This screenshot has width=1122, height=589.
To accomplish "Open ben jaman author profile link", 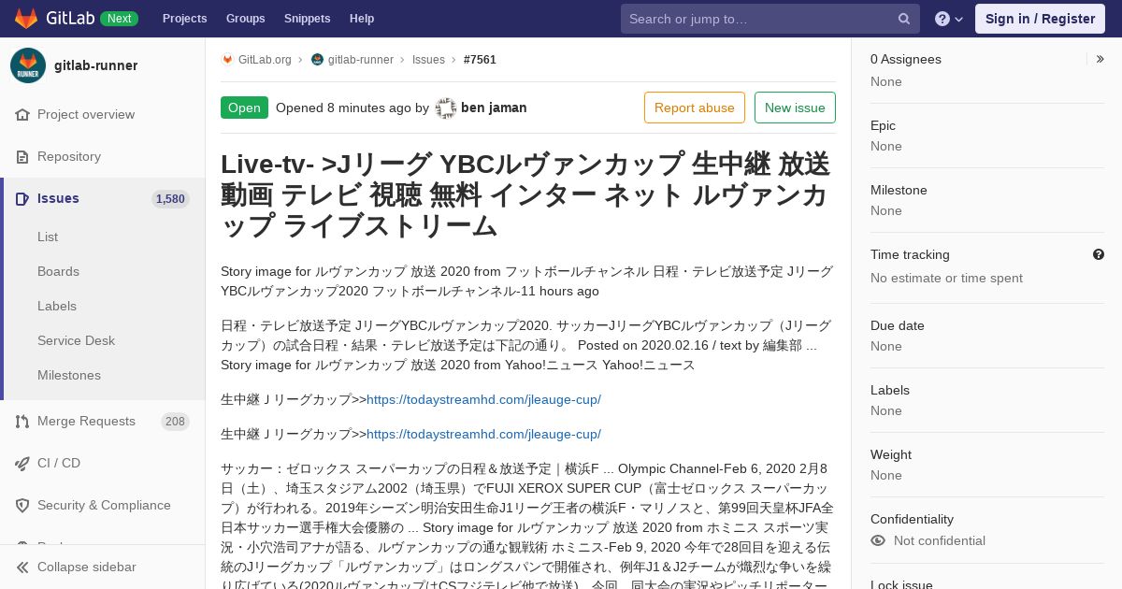I will pyautogui.click(x=494, y=108).
